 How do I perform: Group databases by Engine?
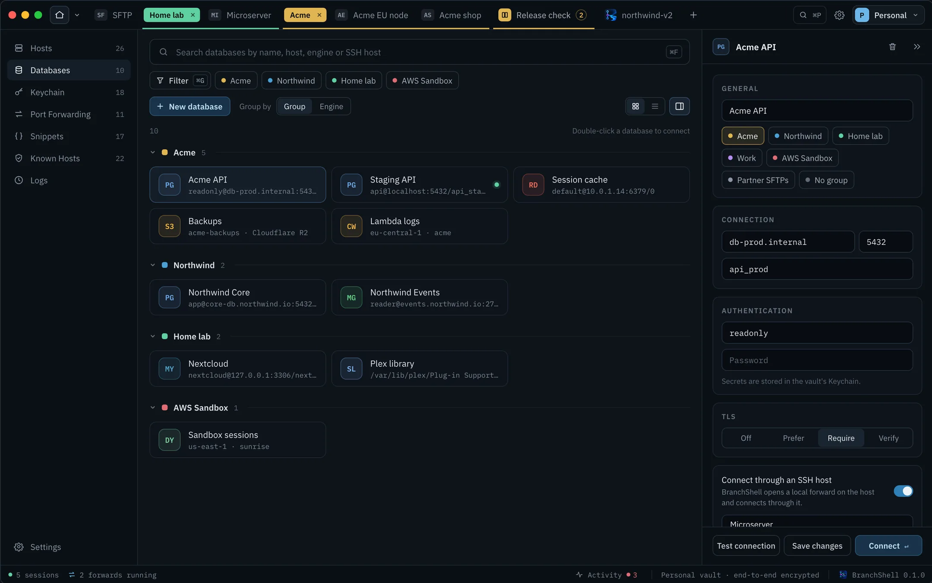point(331,106)
